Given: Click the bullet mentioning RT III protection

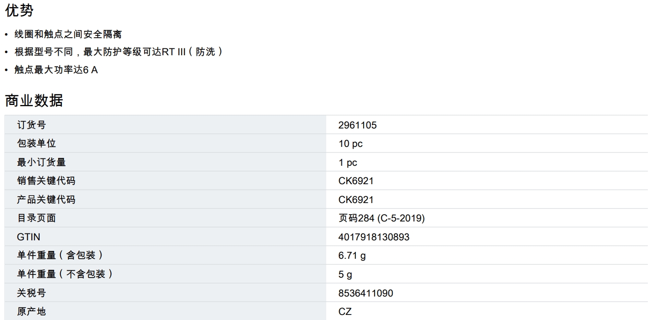Looking at the screenshot, I should 119,52.
